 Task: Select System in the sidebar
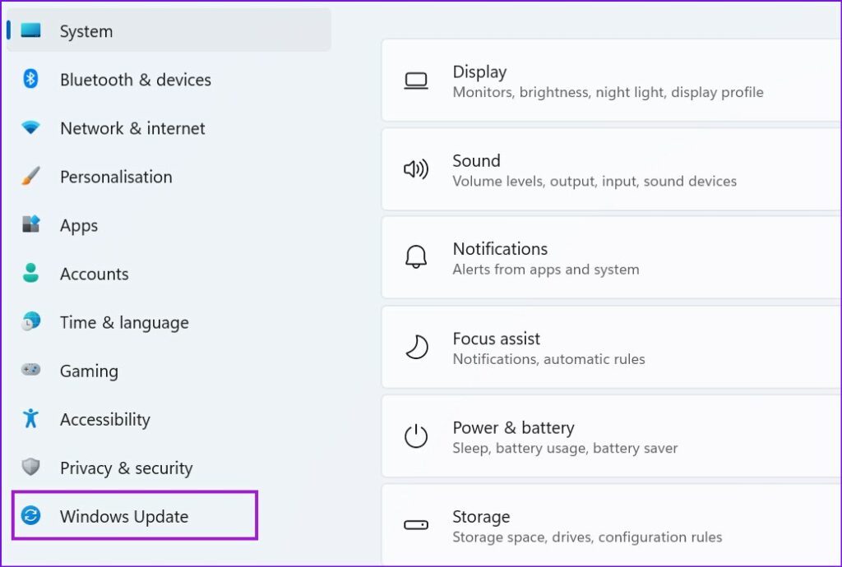(x=86, y=31)
